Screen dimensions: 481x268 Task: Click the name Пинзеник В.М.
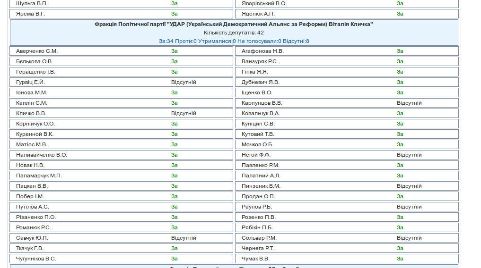[261, 186]
